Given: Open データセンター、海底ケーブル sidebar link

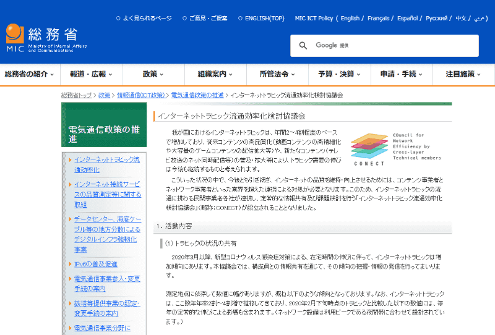Looking at the screenshot, I should [108, 234].
